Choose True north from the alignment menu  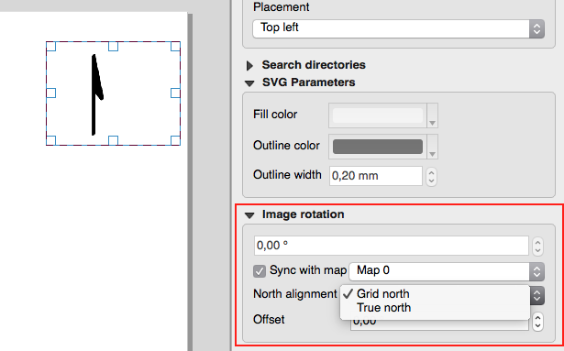pyautogui.click(x=383, y=308)
